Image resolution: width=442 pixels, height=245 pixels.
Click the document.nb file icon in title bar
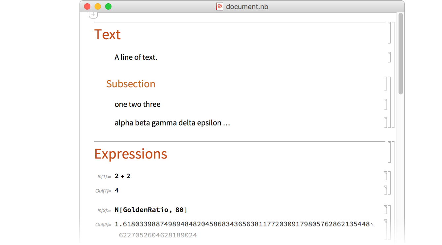click(x=220, y=7)
